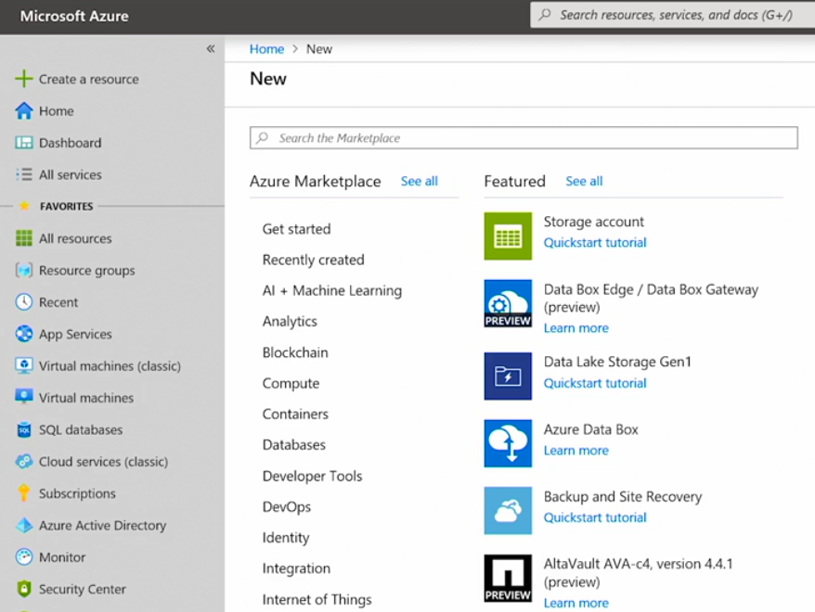Click the Backup and Site Recovery icon

tap(508, 510)
